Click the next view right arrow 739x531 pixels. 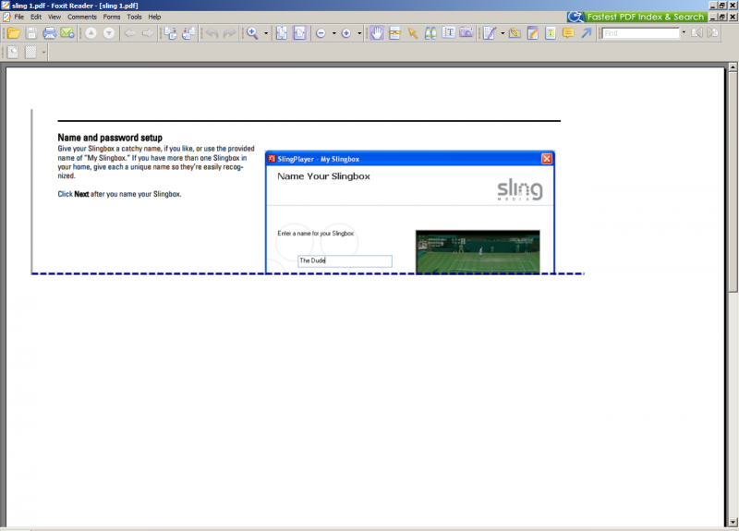148,33
